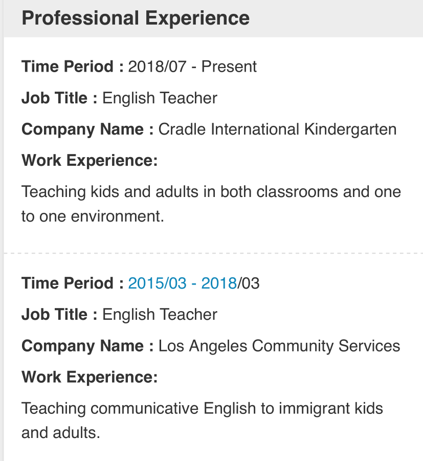Click the Time Period label beside 2015/03
This screenshot has width=423, height=461.
(x=72, y=283)
